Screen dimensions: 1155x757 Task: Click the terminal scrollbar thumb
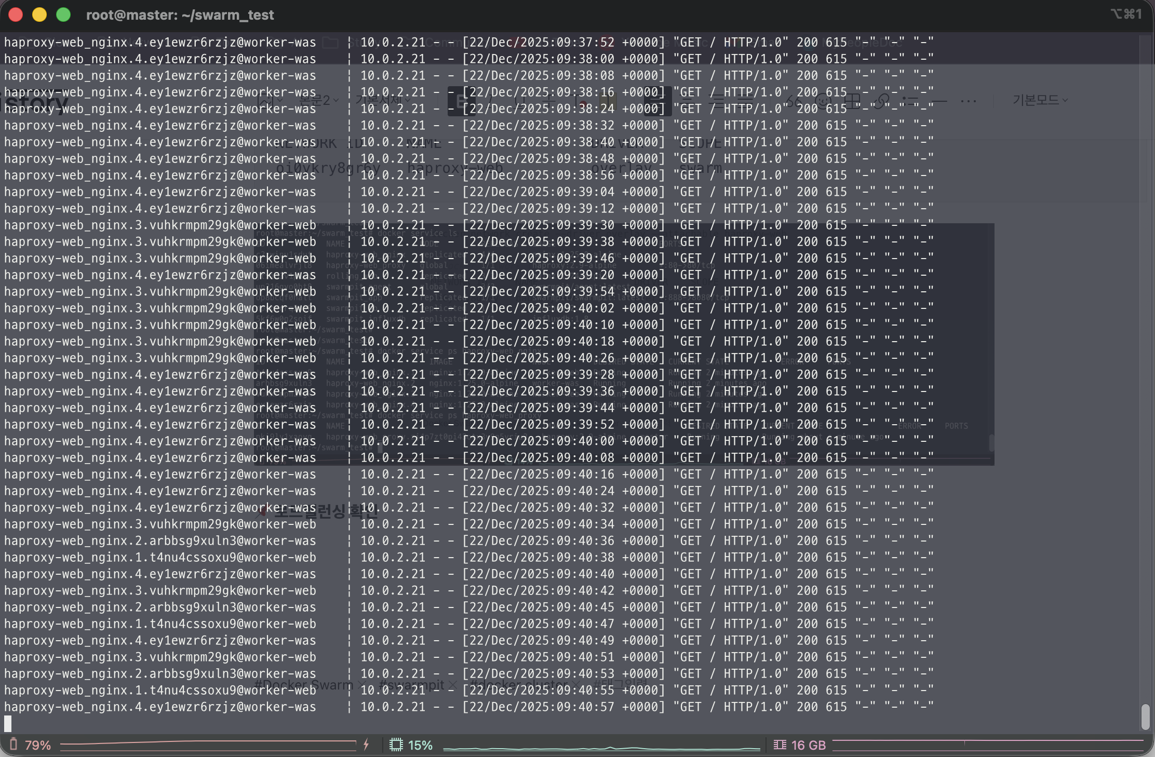[1145, 717]
